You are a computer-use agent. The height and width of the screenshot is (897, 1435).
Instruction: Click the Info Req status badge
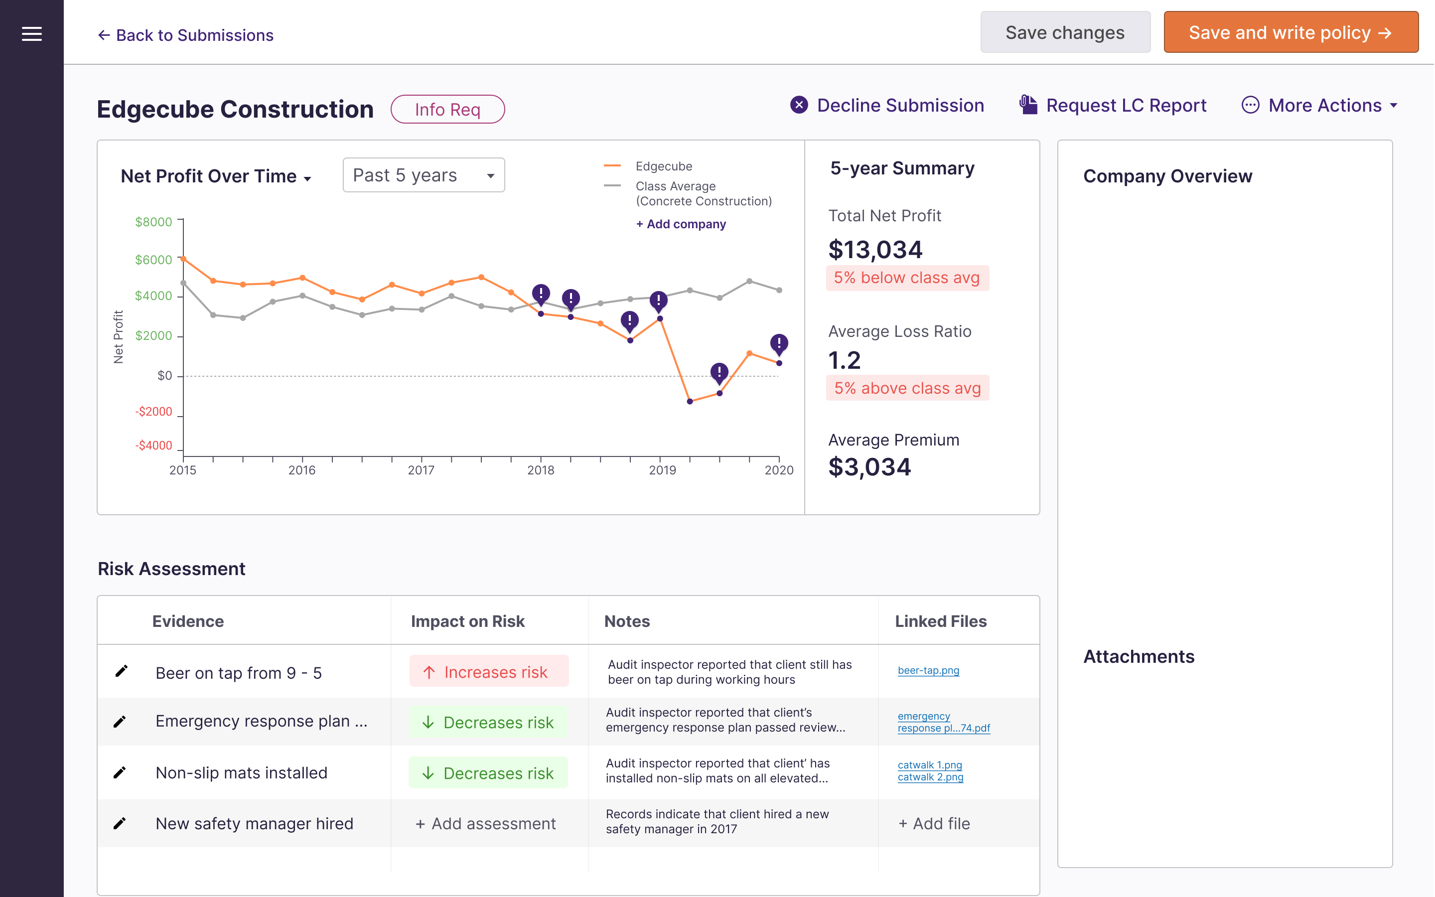tap(447, 109)
